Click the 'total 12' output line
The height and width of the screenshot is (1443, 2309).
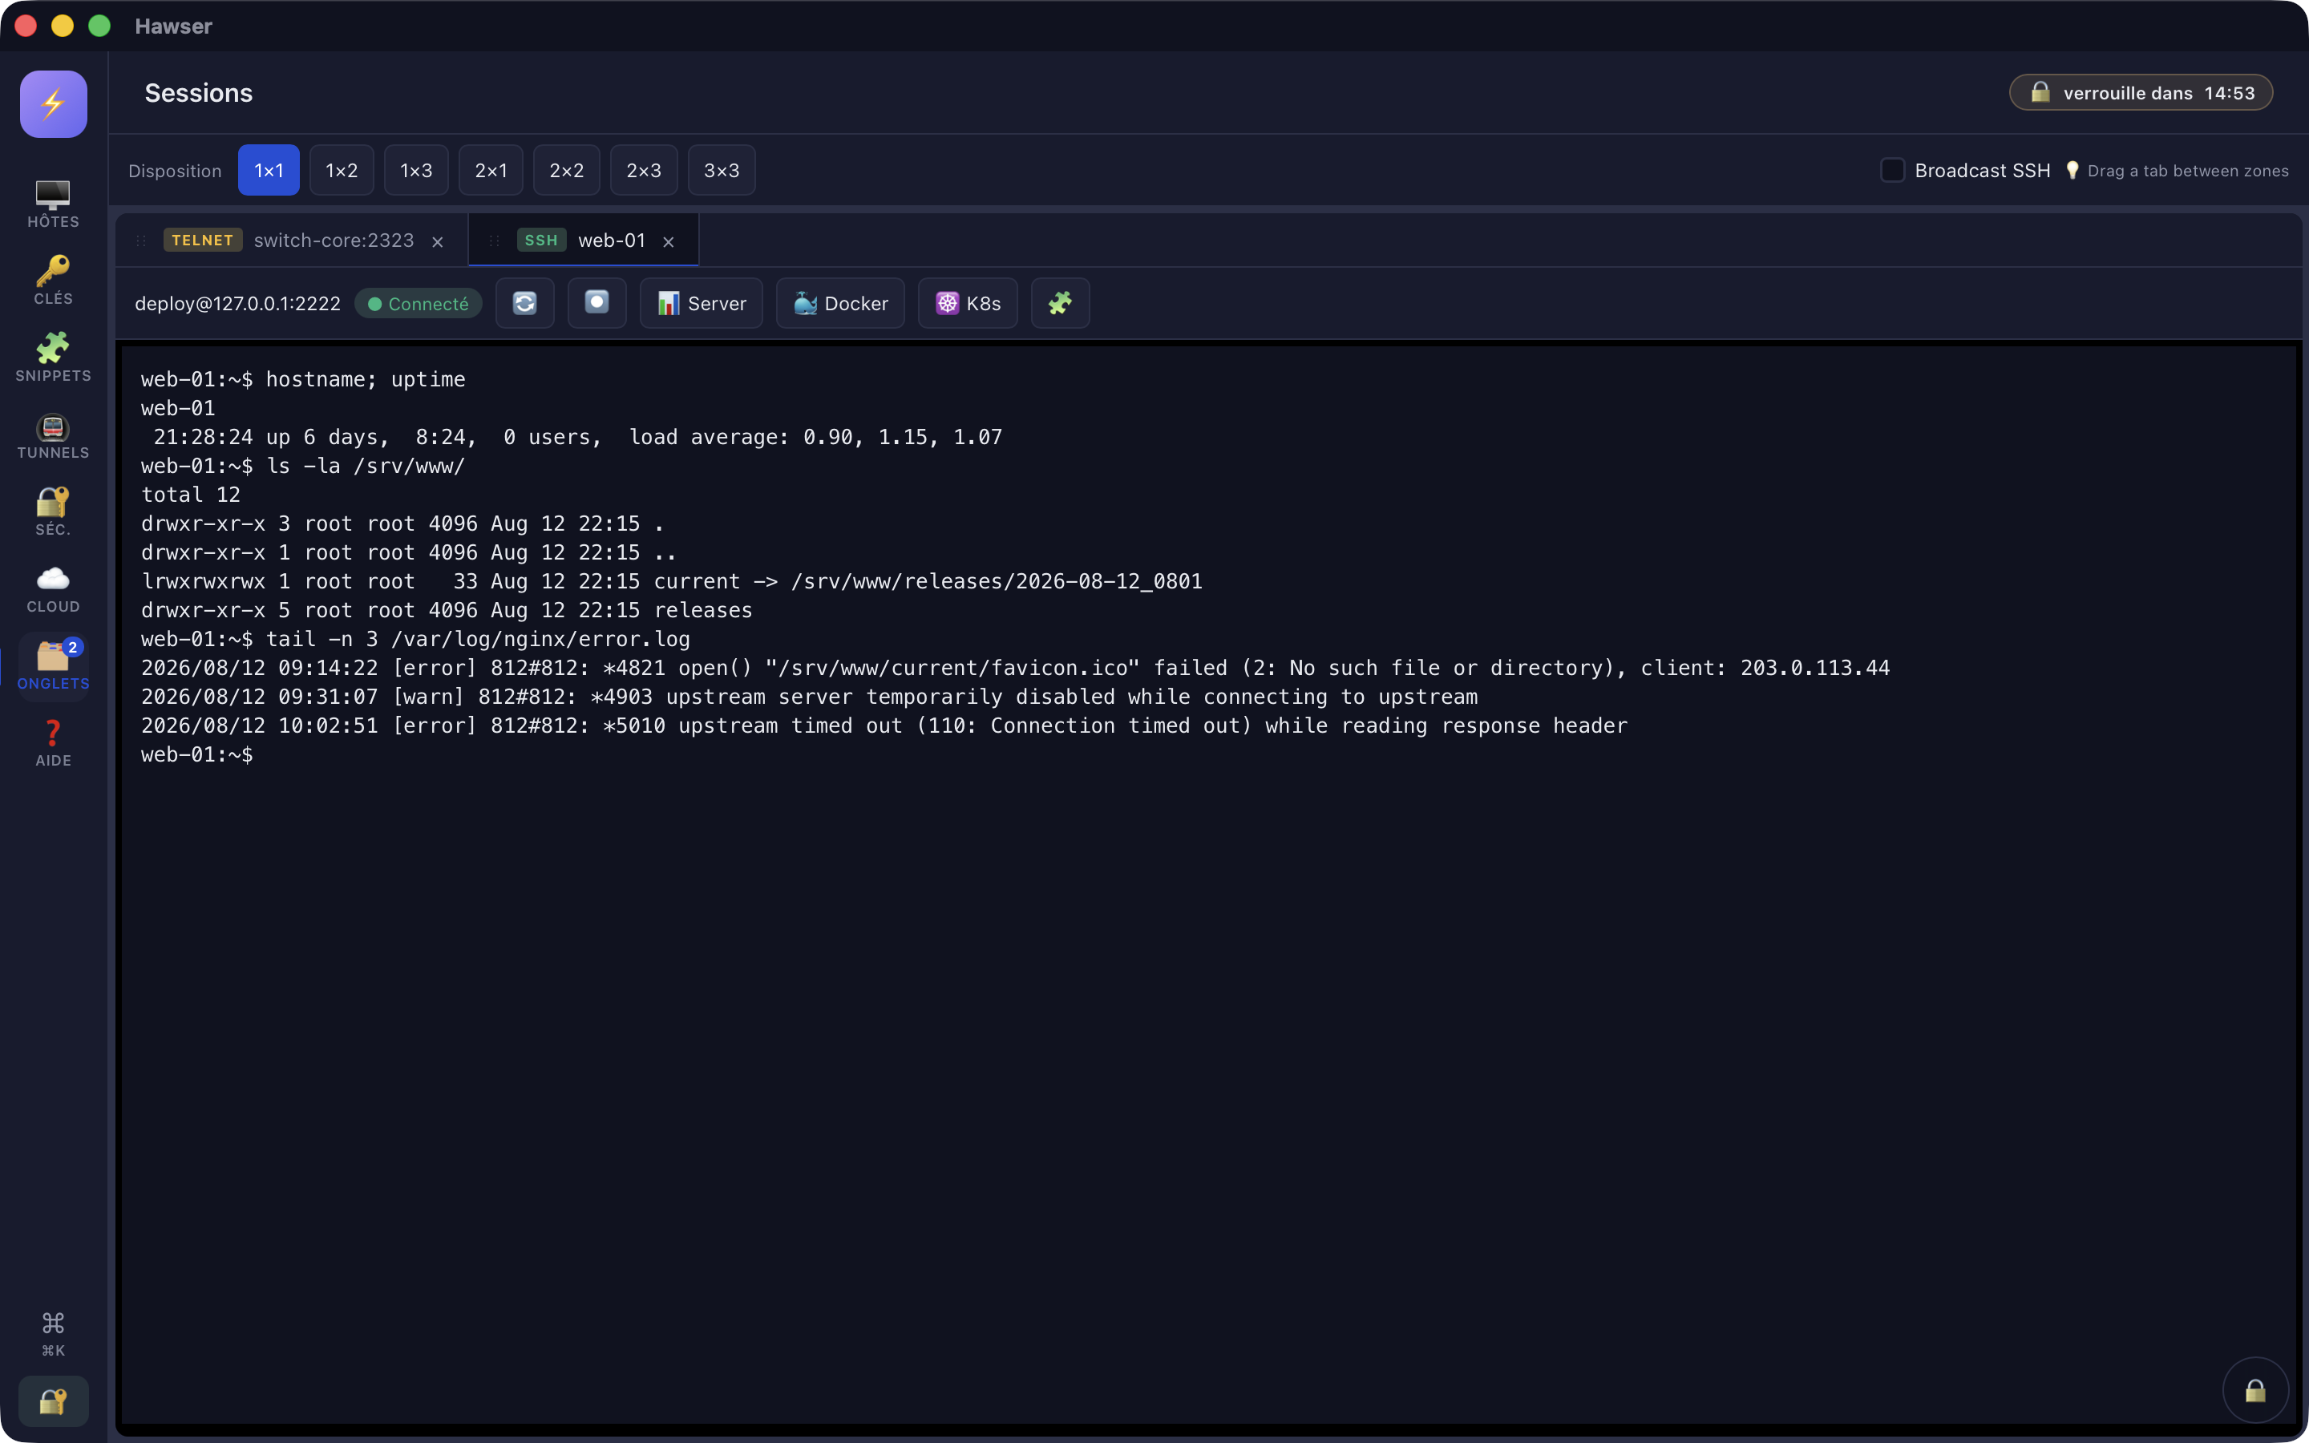coord(191,495)
